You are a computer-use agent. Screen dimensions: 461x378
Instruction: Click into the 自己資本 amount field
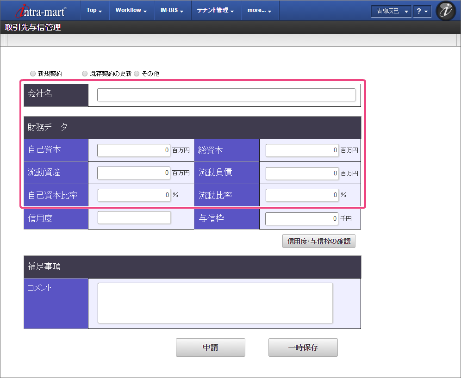(134, 150)
